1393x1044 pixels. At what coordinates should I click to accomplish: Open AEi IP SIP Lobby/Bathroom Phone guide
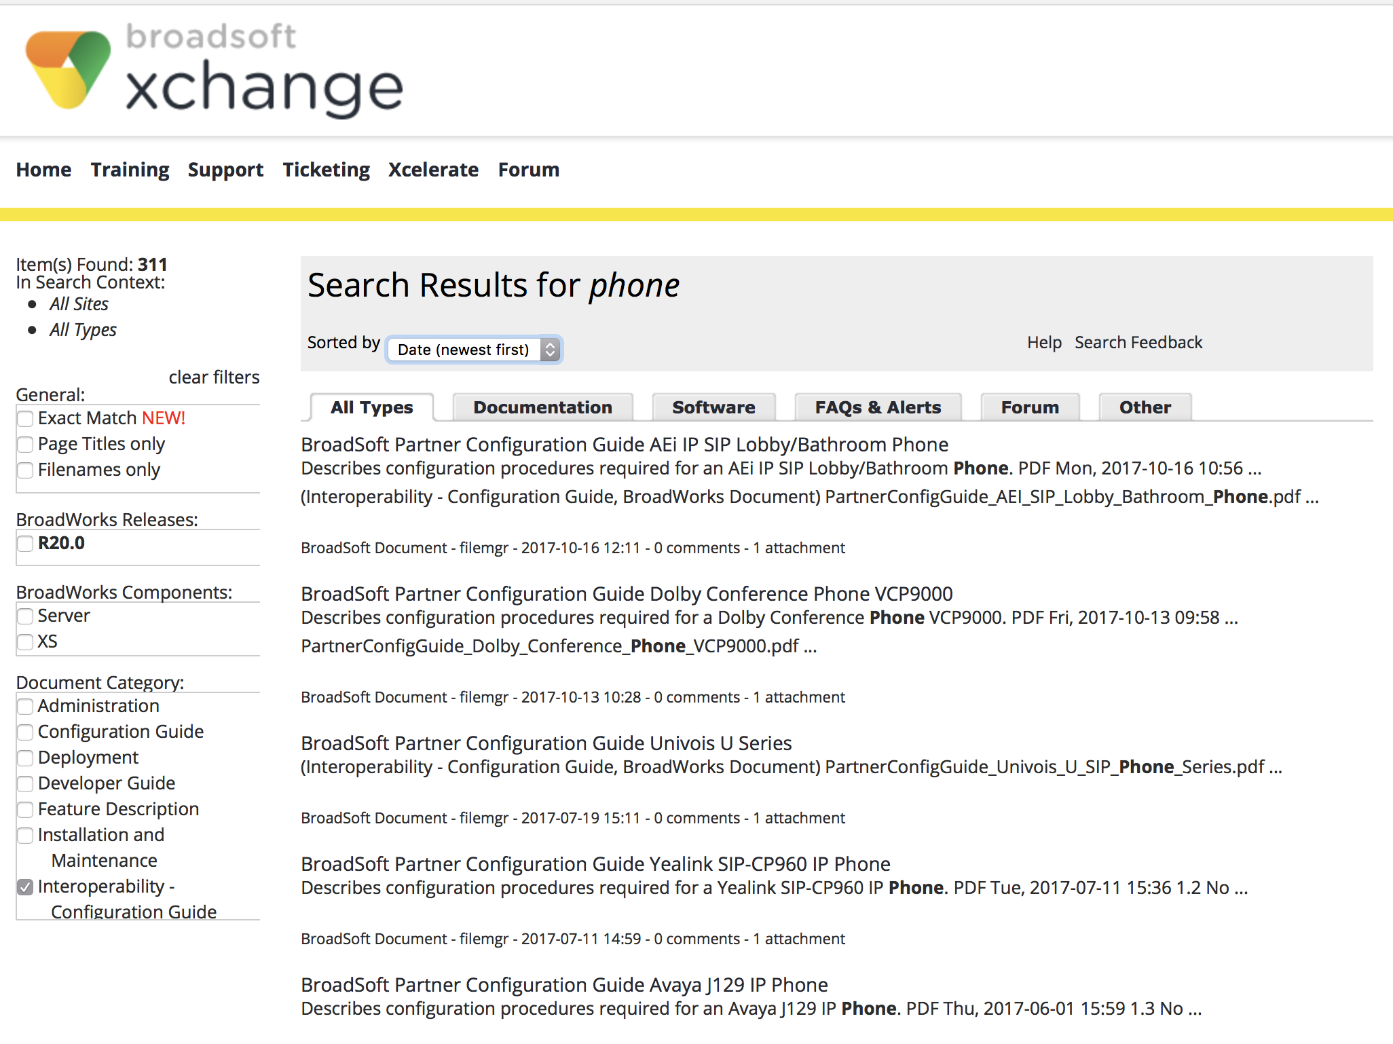625,445
